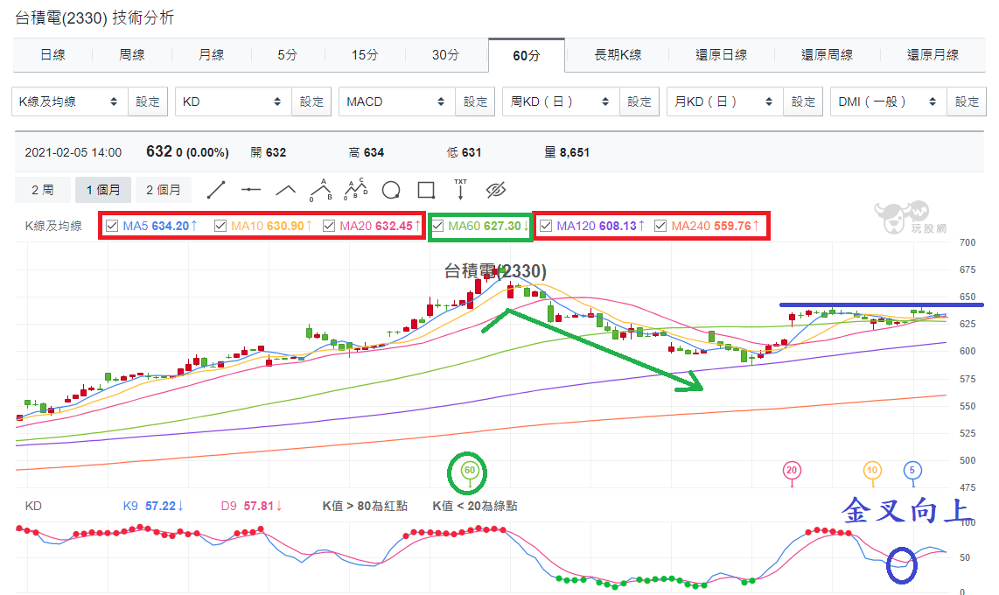999x595 pixels.
Task: Click the MA5 pin marker on chart
Action: coord(912,472)
